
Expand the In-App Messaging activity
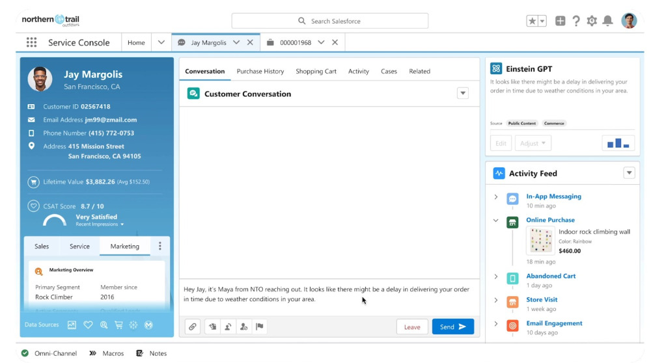point(495,196)
